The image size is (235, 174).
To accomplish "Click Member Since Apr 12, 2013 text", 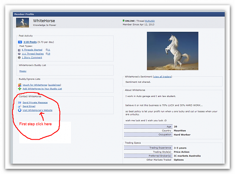I will point(138,25).
